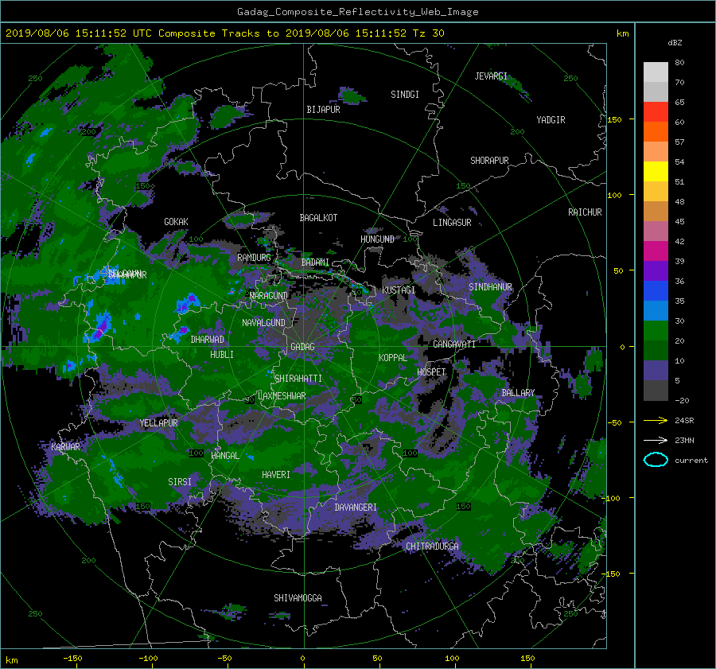This screenshot has width=716, height=669.
Task: Select the BIJAPUR city label
Action: [323, 110]
